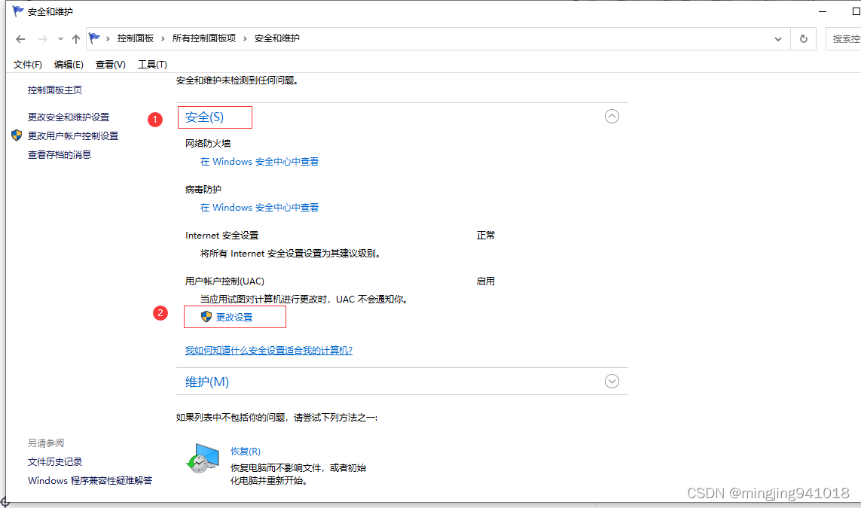Click the 维护(M) section header
This screenshot has height=508, width=861.
pos(207,382)
